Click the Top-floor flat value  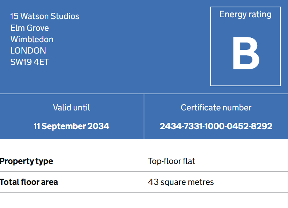(171, 161)
